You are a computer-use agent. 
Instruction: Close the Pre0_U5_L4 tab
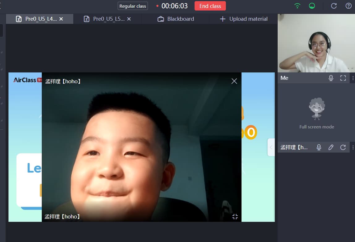[x=61, y=19]
